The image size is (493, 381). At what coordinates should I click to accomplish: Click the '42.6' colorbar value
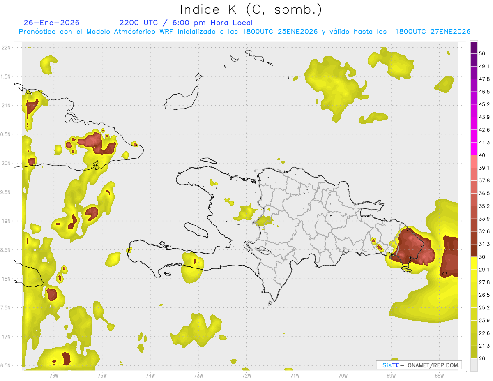[x=484, y=130]
